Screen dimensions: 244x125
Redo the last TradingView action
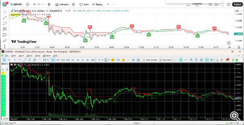[115, 4]
